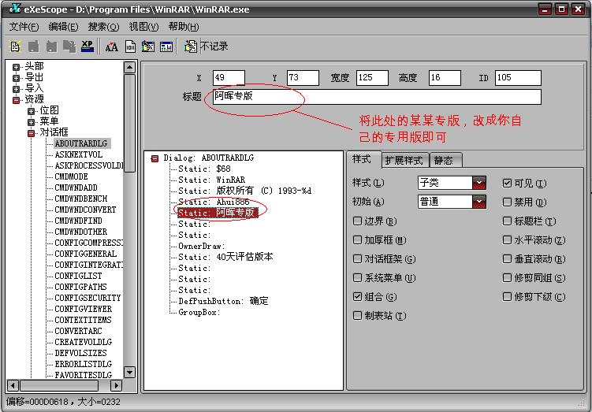This screenshot has width=592, height=412.
Task: Click the AA font settings icon
Action: pyautogui.click(x=111, y=46)
